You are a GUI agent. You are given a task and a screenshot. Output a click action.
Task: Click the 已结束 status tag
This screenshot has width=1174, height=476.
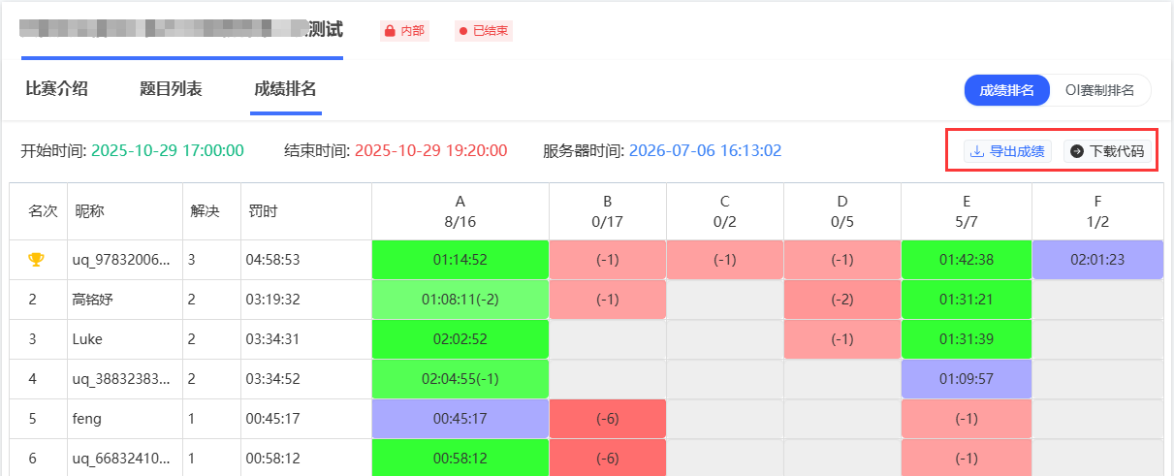coord(484,31)
